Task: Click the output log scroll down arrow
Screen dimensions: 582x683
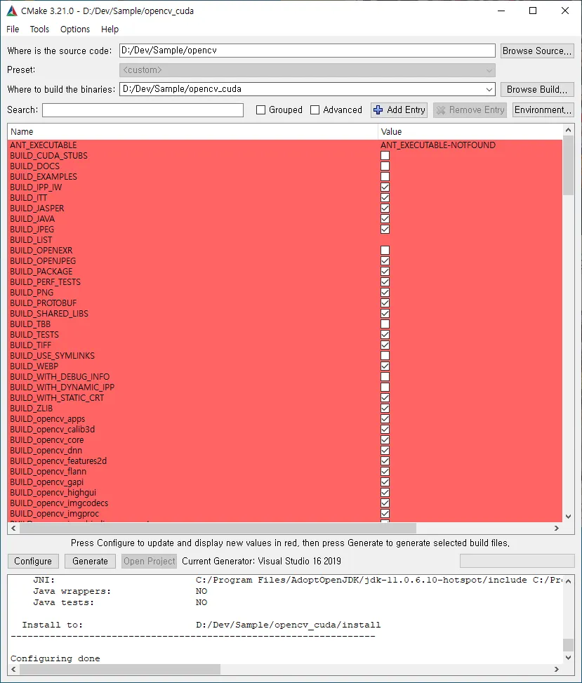Action: tap(568, 658)
